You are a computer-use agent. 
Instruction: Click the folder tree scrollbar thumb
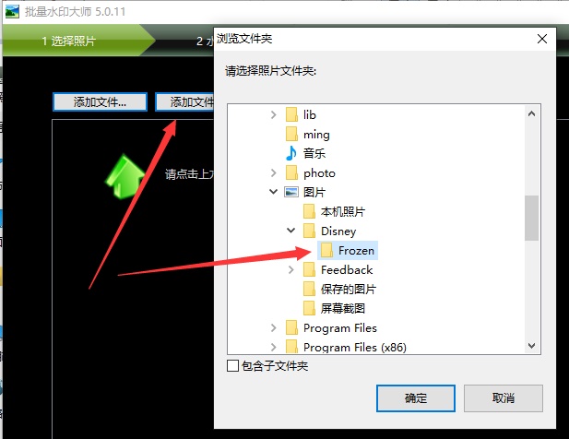tap(531, 218)
